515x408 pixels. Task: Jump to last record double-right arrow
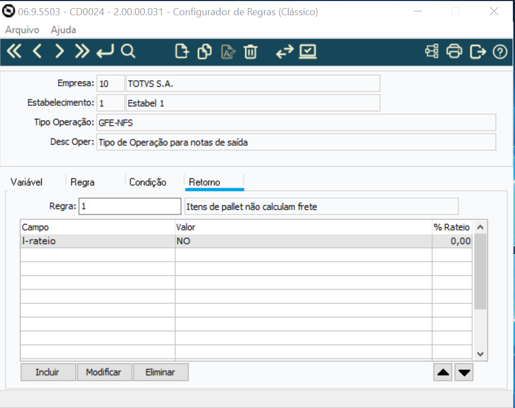tap(82, 51)
